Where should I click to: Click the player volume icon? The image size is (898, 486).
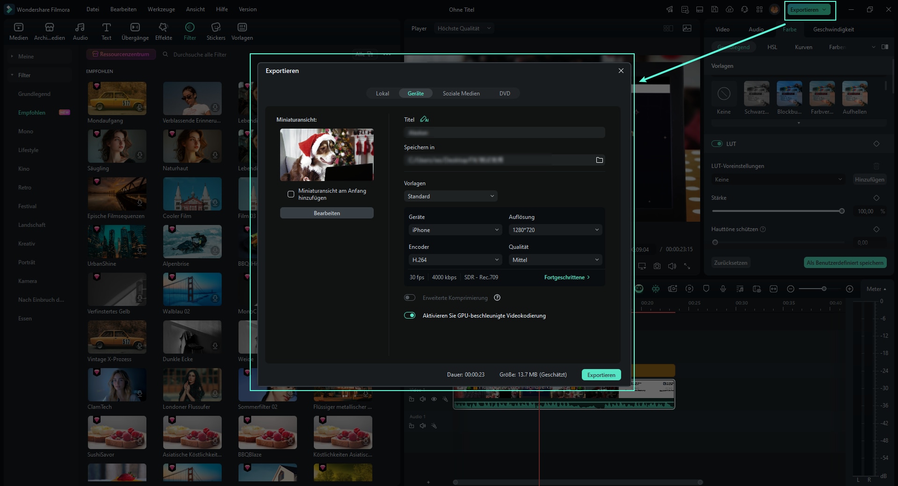pos(672,266)
